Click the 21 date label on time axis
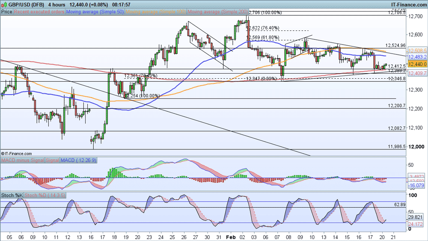 (393, 237)
